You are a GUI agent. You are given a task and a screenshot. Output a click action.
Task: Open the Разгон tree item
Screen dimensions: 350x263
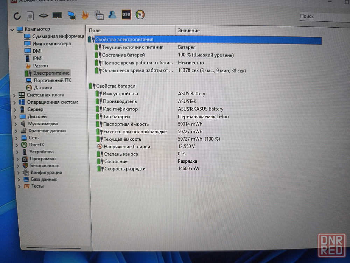[37, 66]
